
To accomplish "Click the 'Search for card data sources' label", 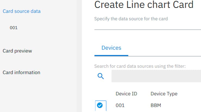I will click(140, 66).
